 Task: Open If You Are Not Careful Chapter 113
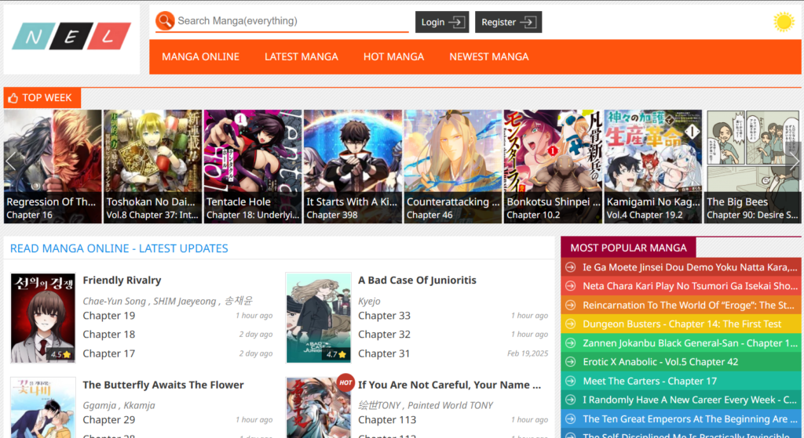tap(387, 420)
